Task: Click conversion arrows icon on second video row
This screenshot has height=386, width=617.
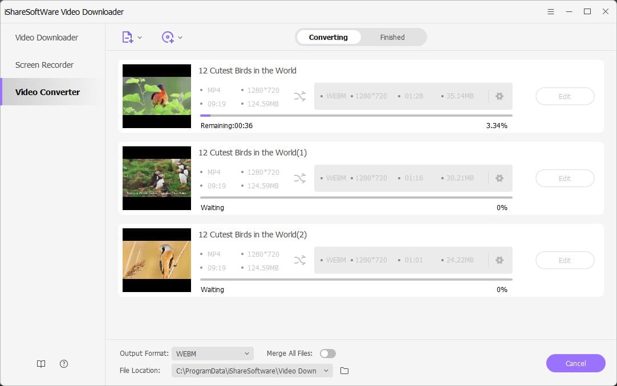Action: pos(300,178)
